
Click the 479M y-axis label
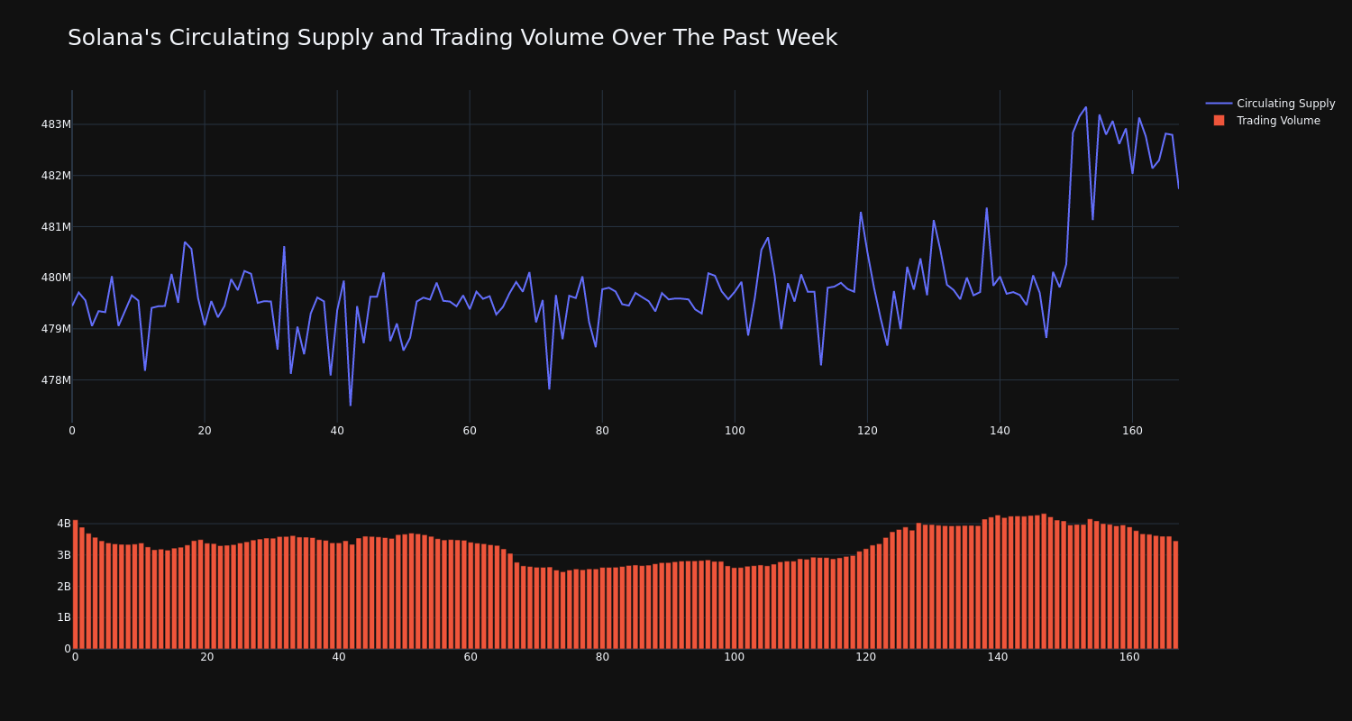pos(56,329)
